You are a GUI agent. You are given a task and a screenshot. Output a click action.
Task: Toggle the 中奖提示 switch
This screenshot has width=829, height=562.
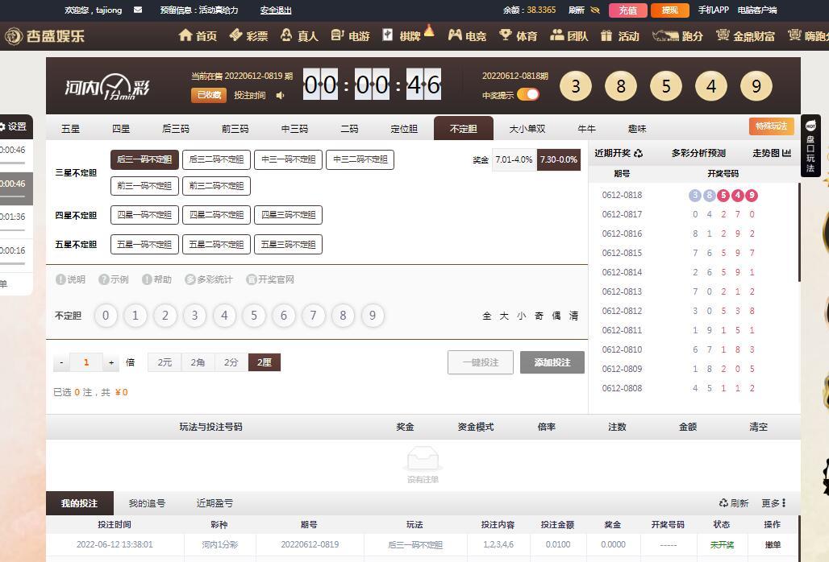(528, 95)
